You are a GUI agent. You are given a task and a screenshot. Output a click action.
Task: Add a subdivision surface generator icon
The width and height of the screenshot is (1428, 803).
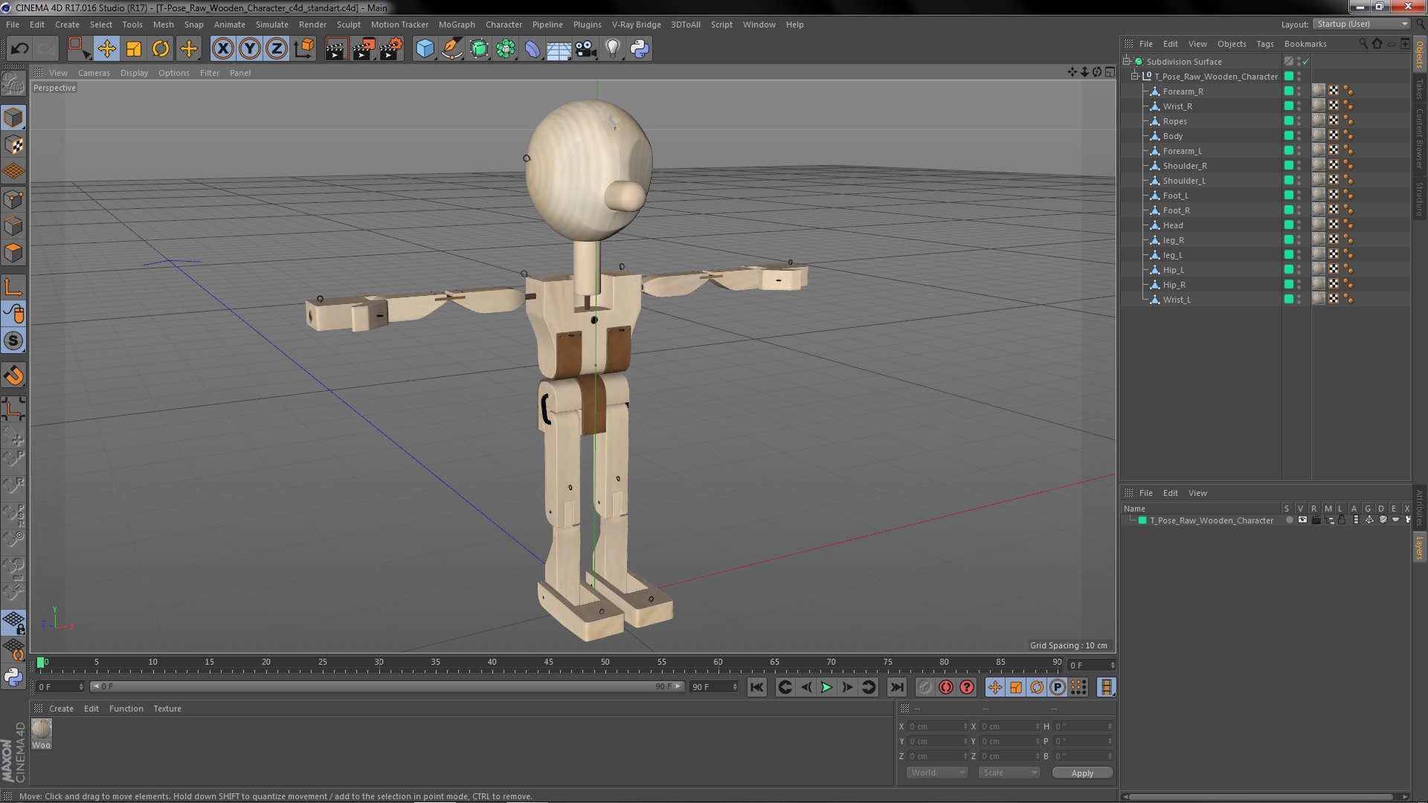(x=479, y=49)
